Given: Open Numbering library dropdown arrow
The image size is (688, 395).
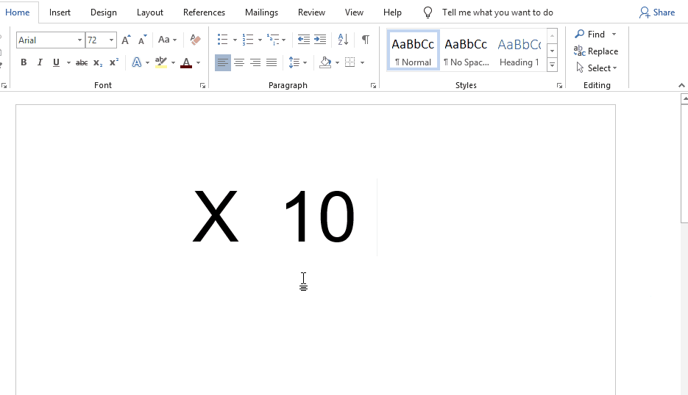Looking at the screenshot, I should [x=260, y=40].
